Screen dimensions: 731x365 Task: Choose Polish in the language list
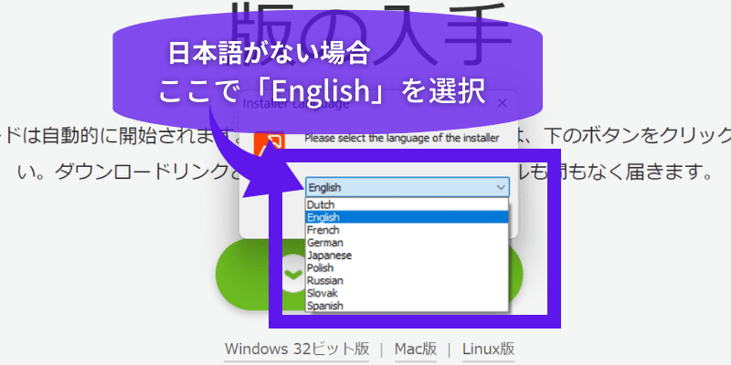pyautogui.click(x=407, y=267)
